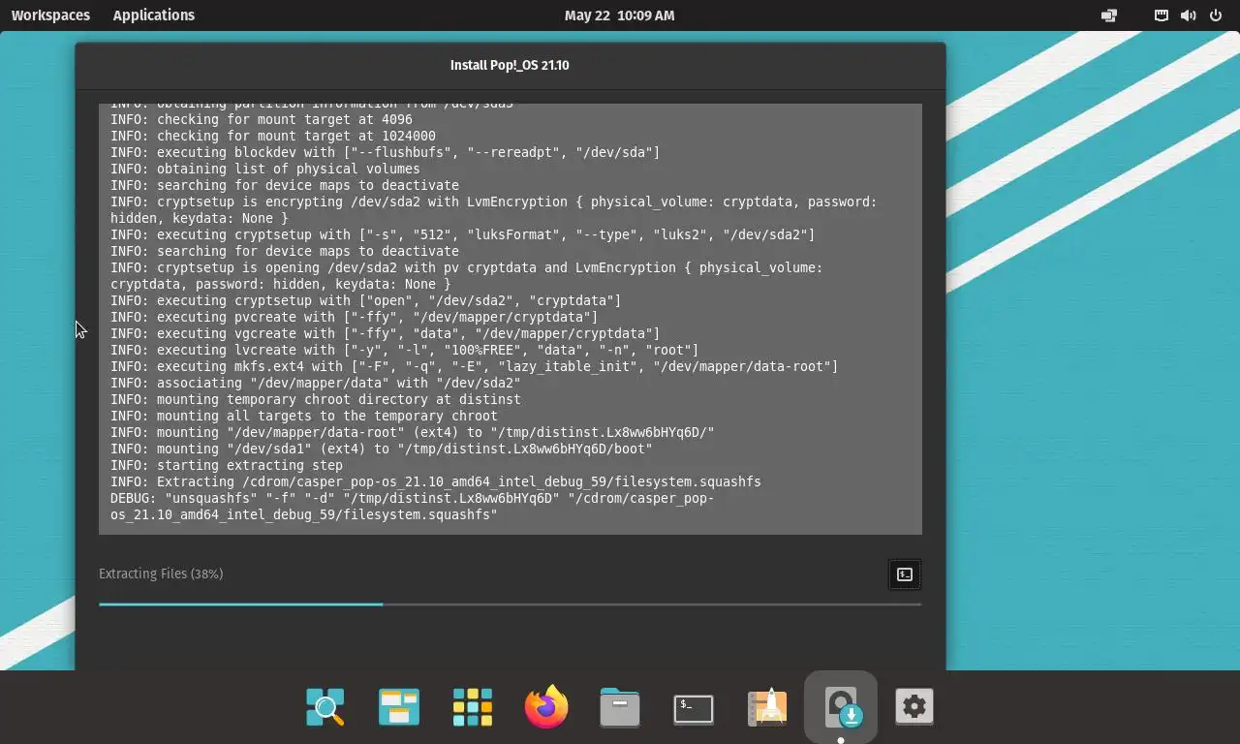Open Pop!_OS launcher search in dock

coord(325,707)
